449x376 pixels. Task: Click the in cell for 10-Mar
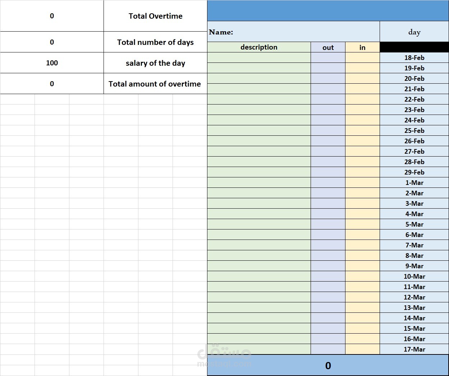point(362,276)
